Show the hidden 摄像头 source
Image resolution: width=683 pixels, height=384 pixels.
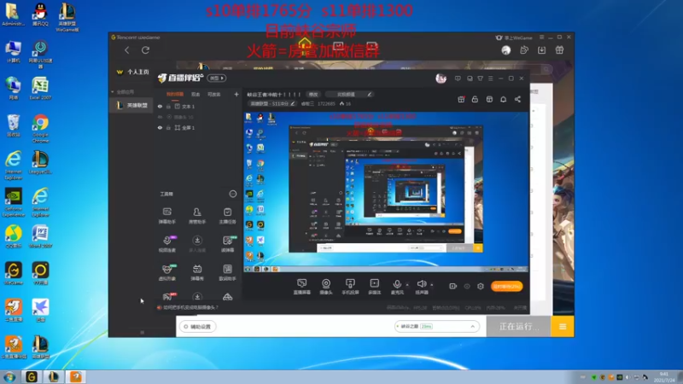[160, 117]
